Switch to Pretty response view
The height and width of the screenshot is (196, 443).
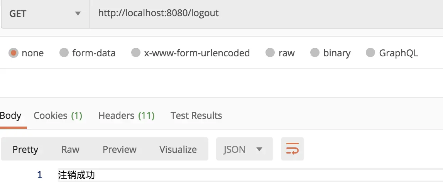pyautogui.click(x=25, y=149)
